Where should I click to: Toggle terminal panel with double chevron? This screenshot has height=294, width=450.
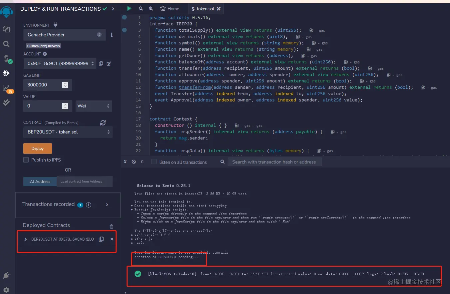pyautogui.click(x=125, y=162)
